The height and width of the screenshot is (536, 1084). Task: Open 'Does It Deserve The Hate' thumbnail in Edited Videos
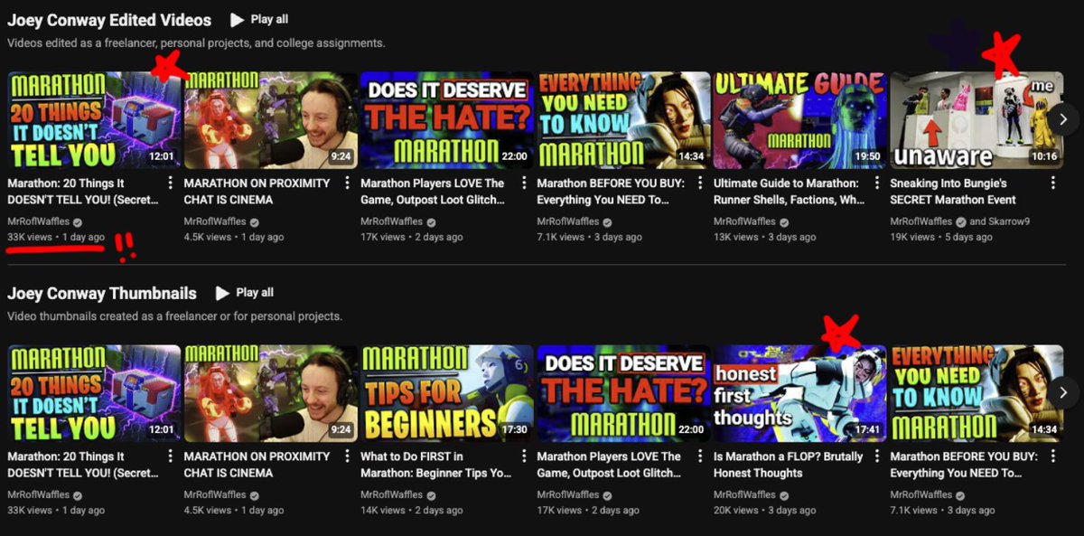pos(447,120)
